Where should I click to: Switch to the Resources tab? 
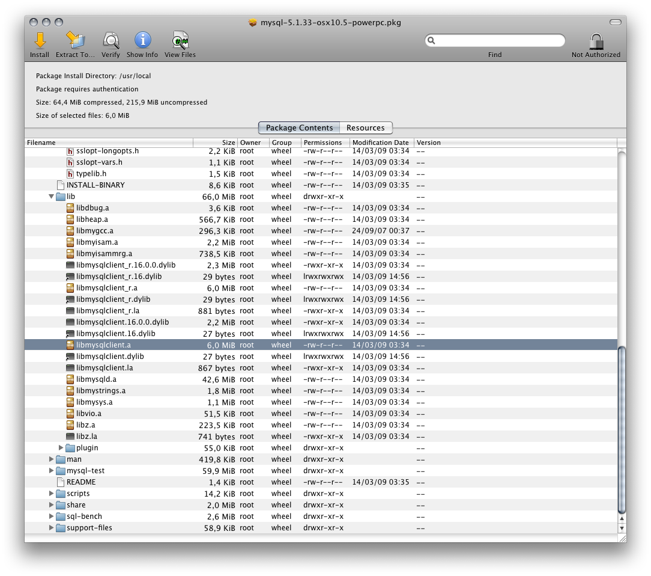[x=366, y=127]
